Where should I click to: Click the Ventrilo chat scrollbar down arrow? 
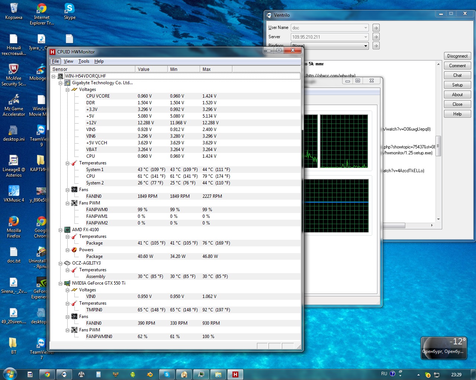pyautogui.click(x=438, y=219)
